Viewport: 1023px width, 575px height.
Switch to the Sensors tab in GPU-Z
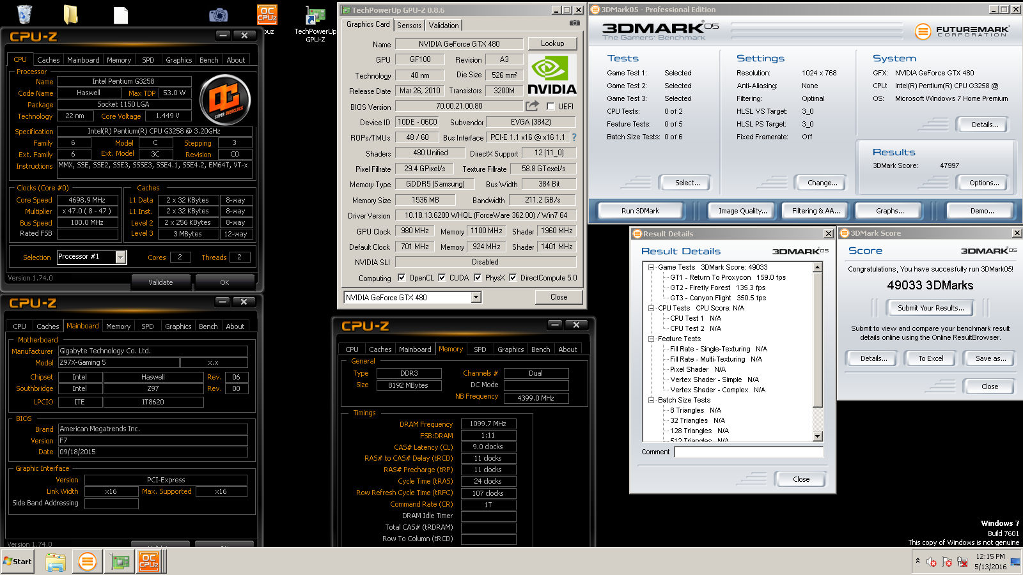pyautogui.click(x=409, y=26)
